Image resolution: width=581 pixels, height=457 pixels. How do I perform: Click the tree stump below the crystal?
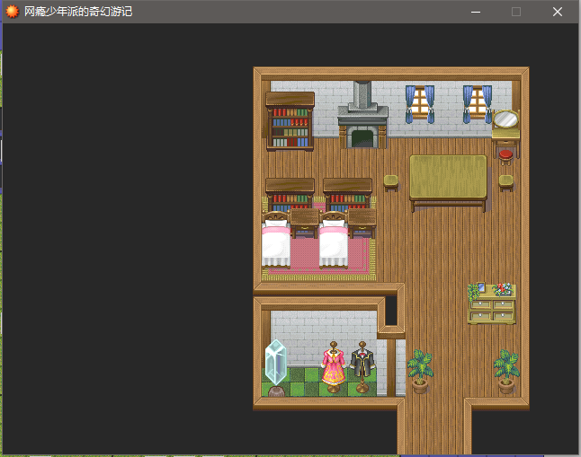point(276,391)
